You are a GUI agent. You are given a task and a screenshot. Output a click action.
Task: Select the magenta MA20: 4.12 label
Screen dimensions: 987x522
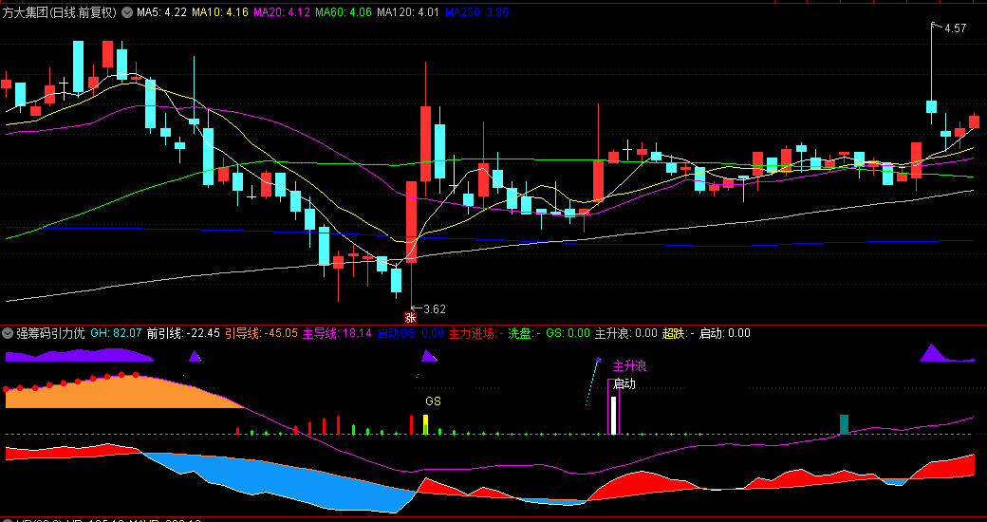tap(281, 12)
